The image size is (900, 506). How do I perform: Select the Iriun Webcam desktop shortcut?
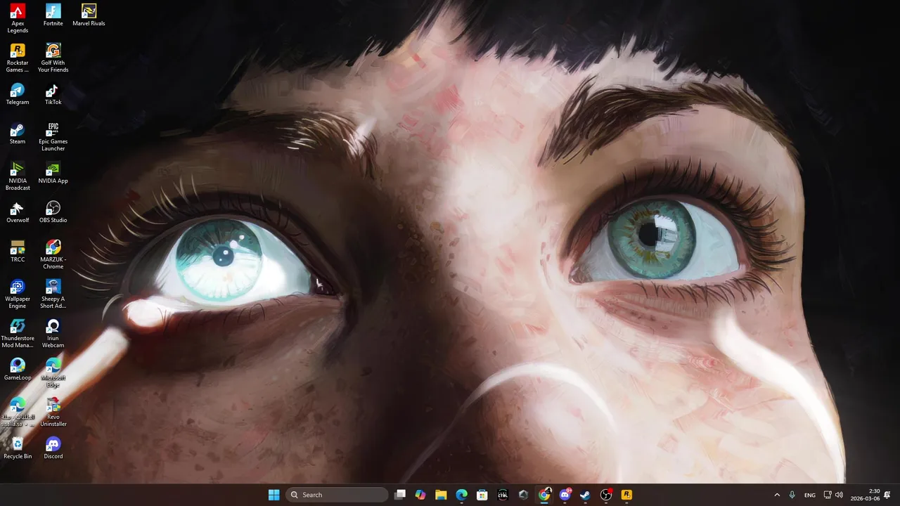(53, 333)
